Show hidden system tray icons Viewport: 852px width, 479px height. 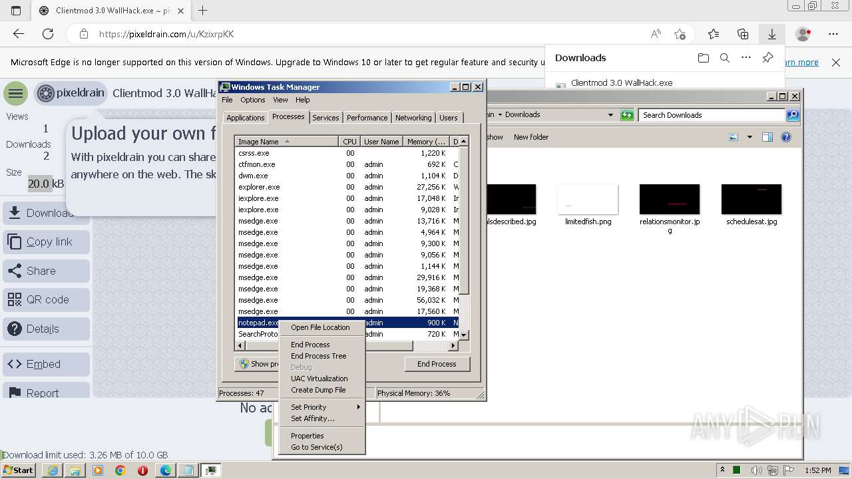pos(722,470)
